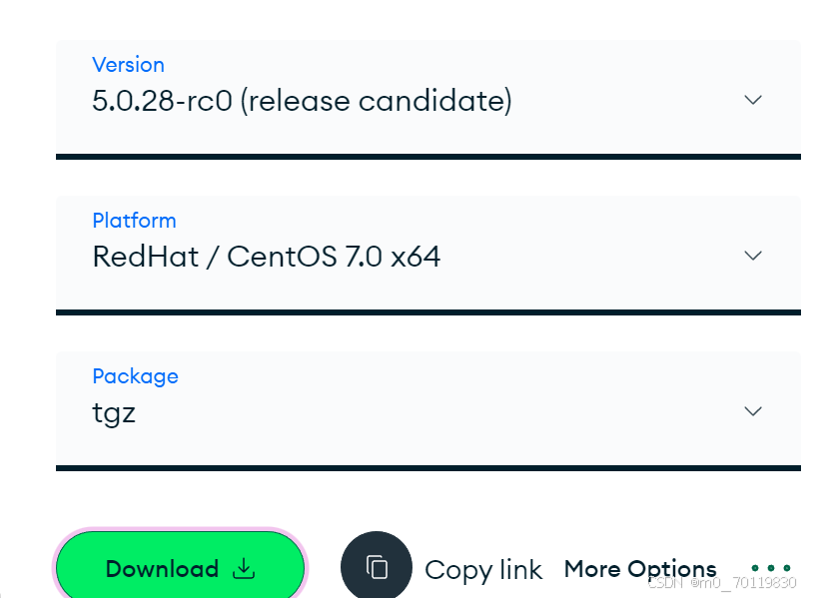Click the blue Package label
The height and width of the screenshot is (598, 822).
[135, 376]
